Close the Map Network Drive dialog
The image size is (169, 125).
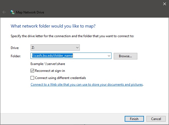[164, 4]
